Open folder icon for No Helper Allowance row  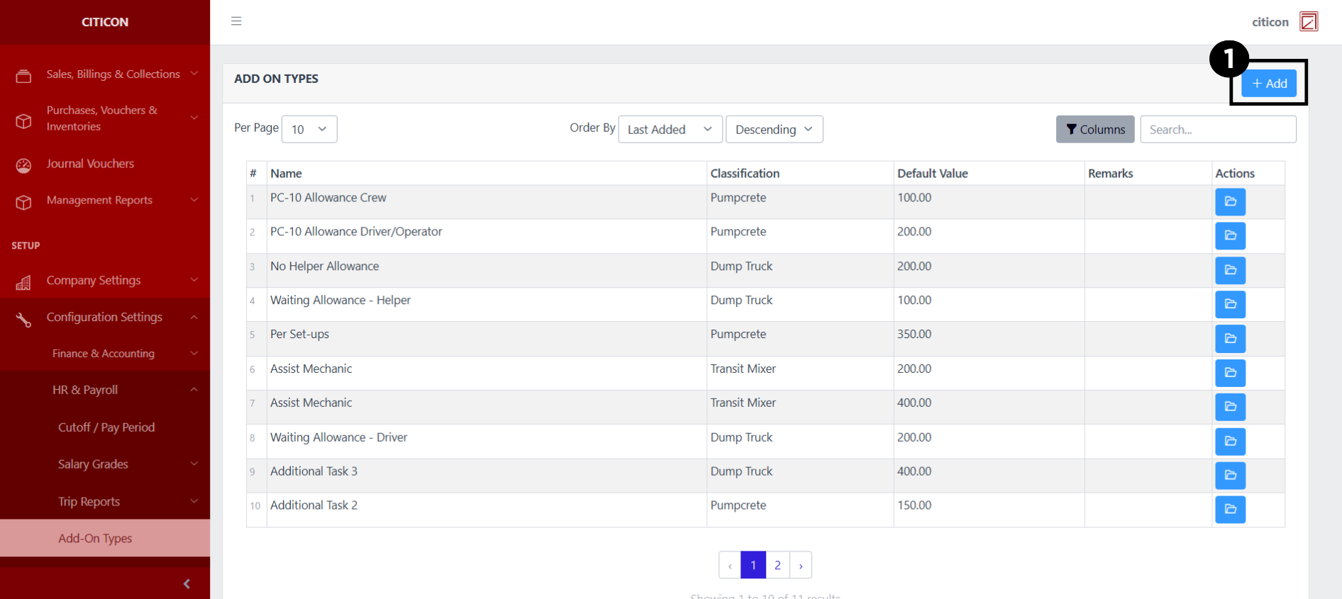(1230, 270)
